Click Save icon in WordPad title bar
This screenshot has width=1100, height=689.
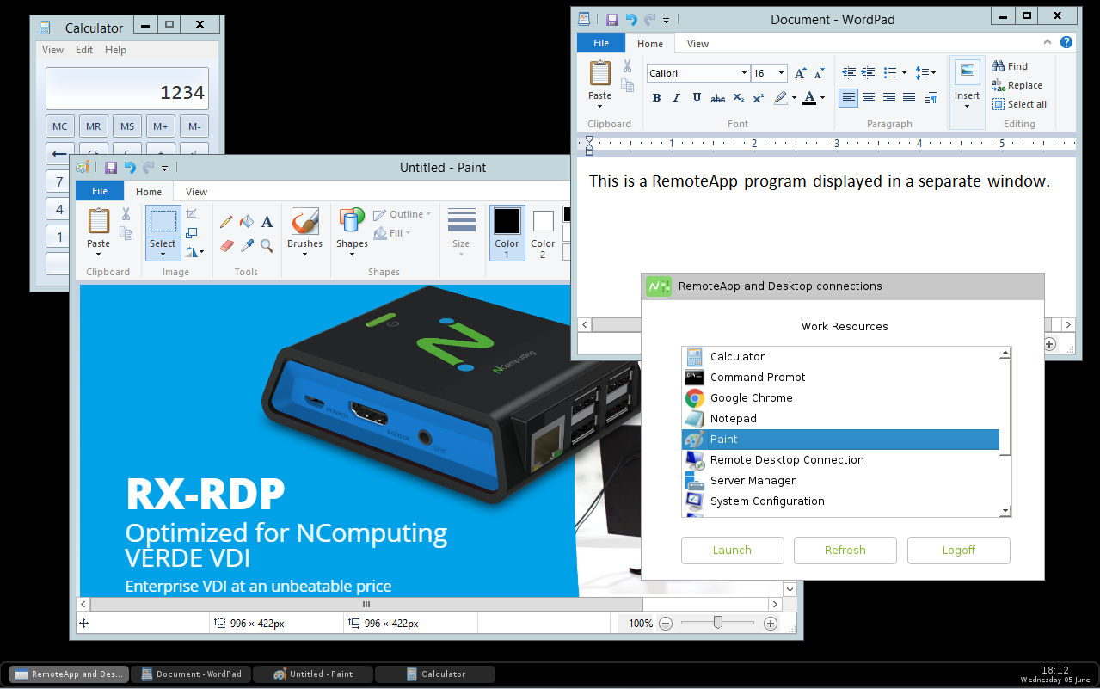point(612,19)
